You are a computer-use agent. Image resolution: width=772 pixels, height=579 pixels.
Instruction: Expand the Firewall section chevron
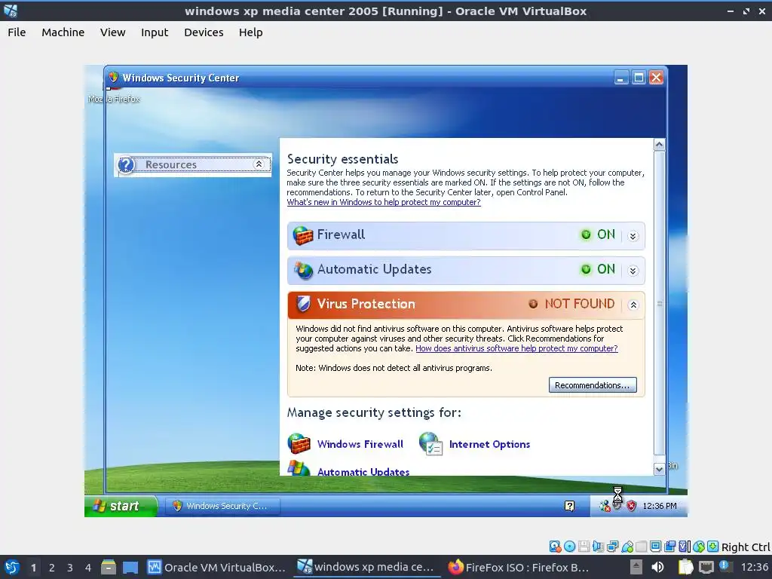633,236
